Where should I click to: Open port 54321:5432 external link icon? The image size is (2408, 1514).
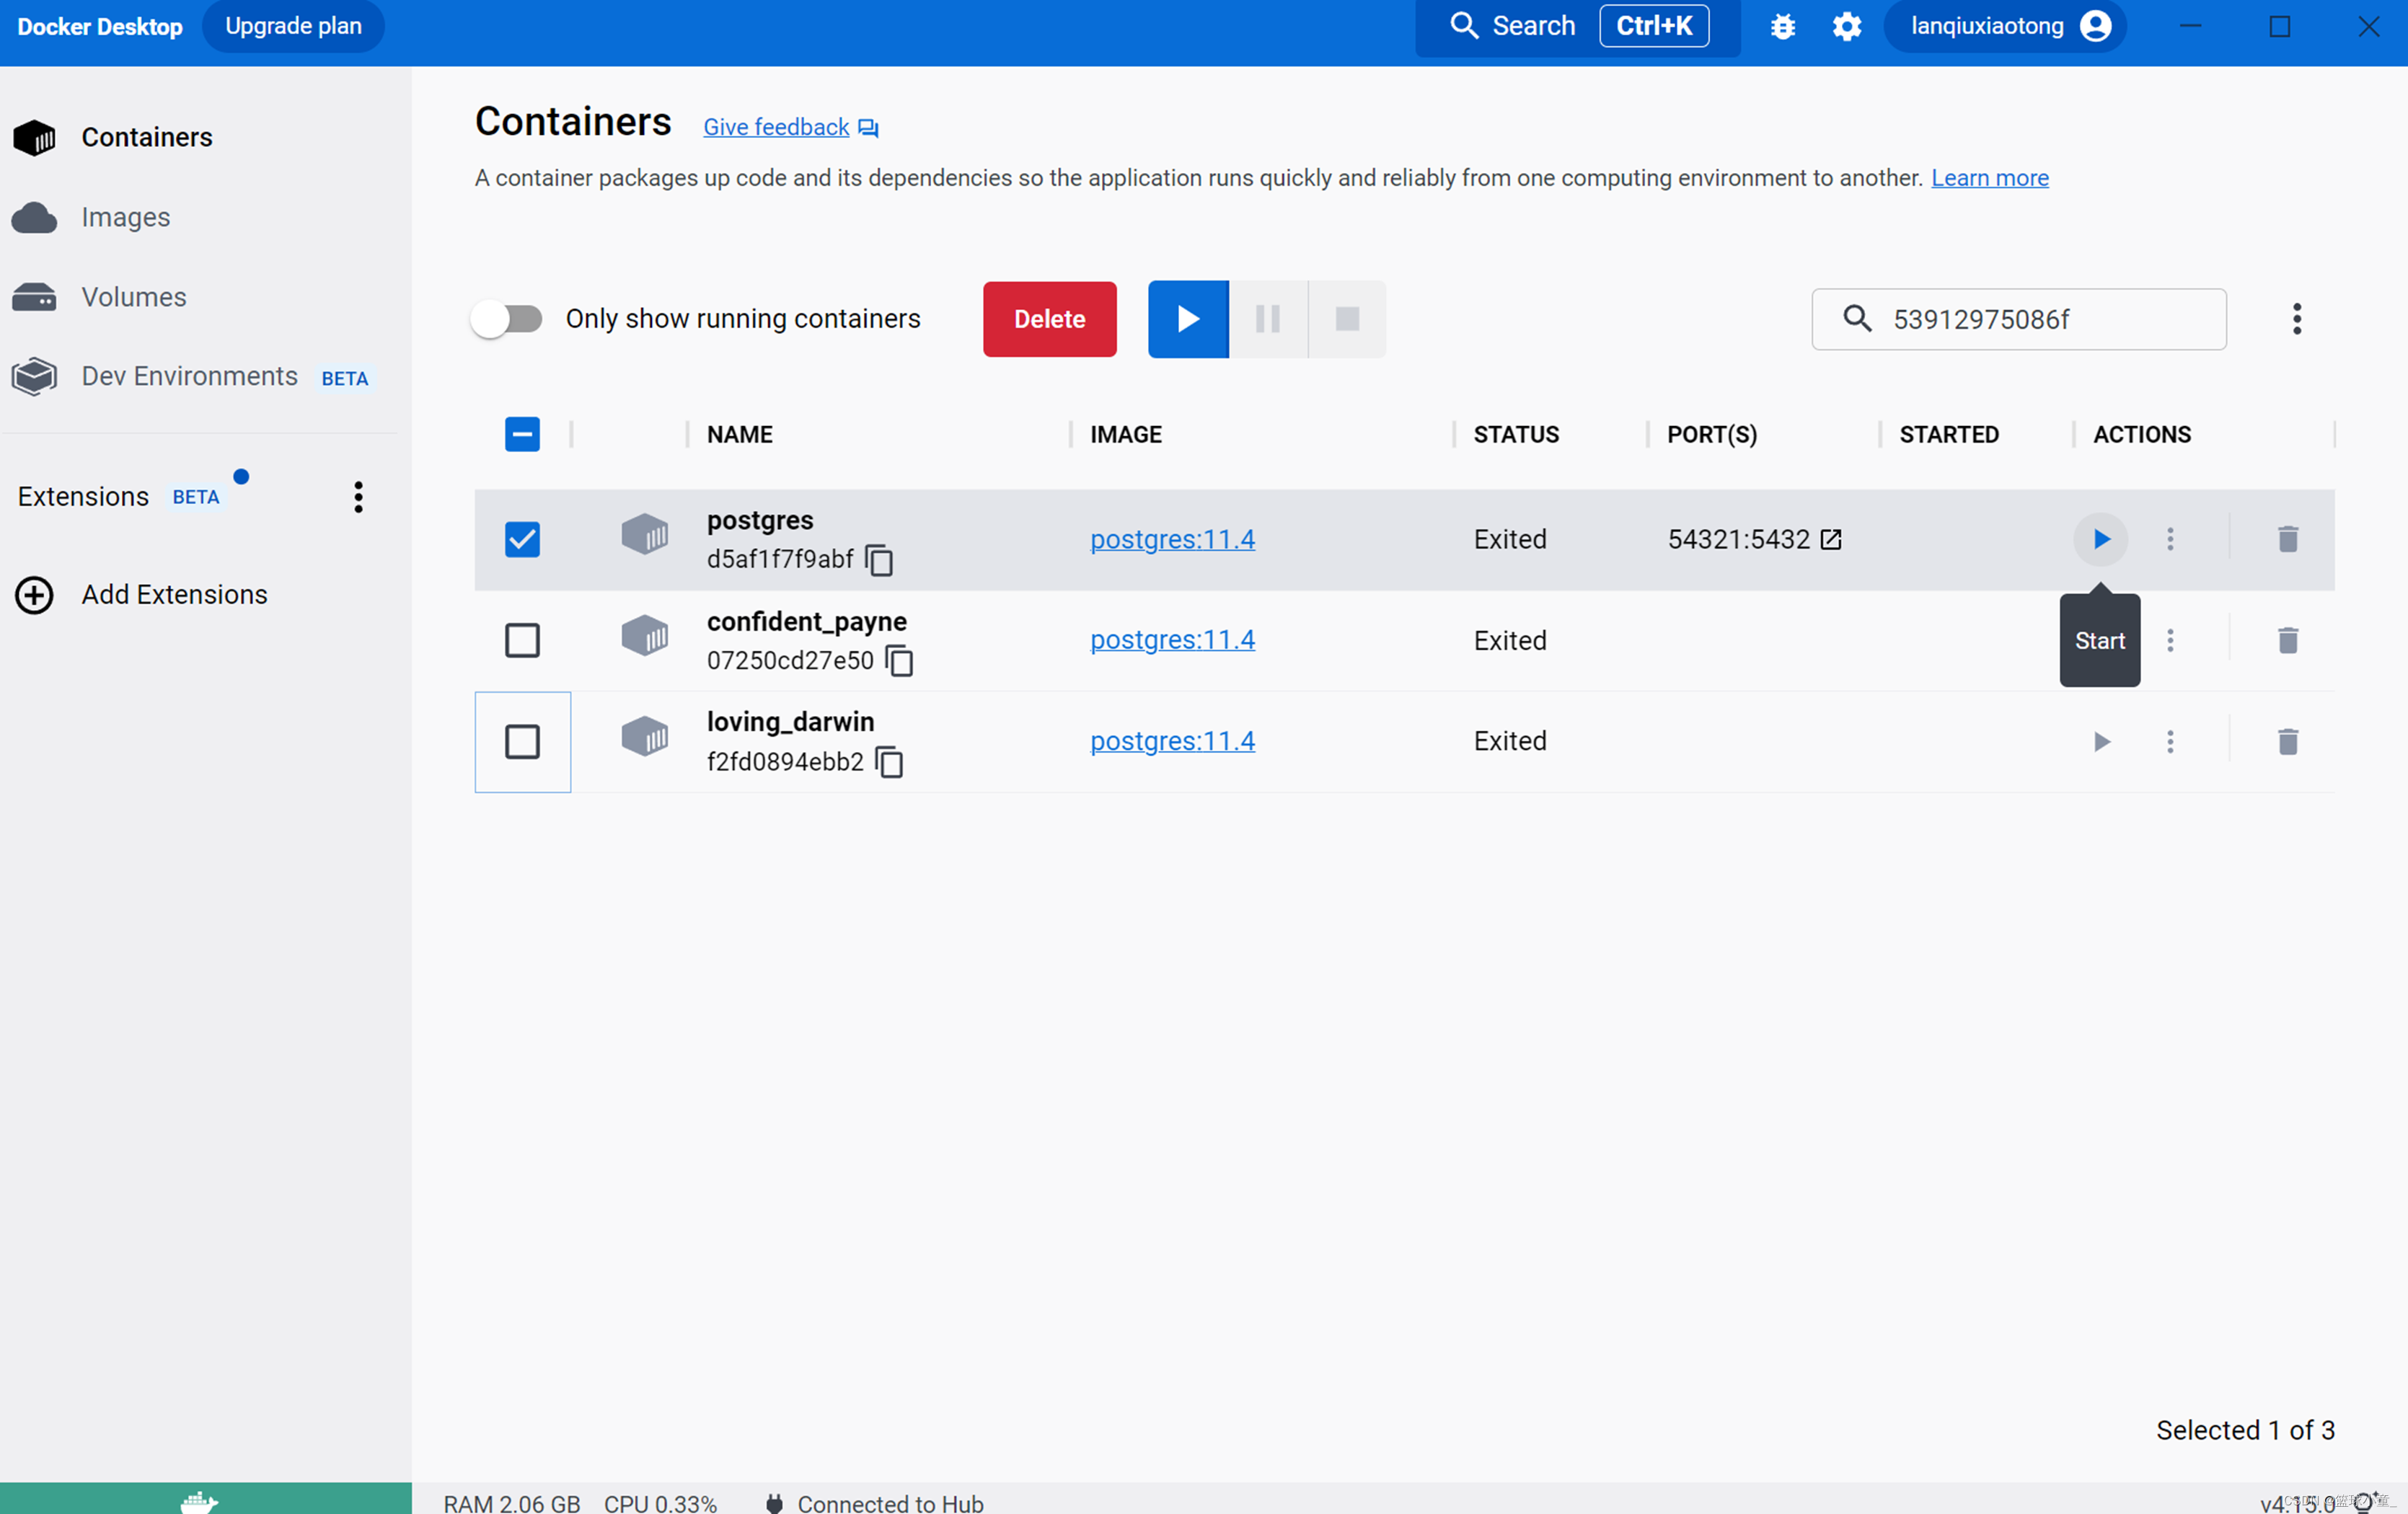(x=1831, y=539)
